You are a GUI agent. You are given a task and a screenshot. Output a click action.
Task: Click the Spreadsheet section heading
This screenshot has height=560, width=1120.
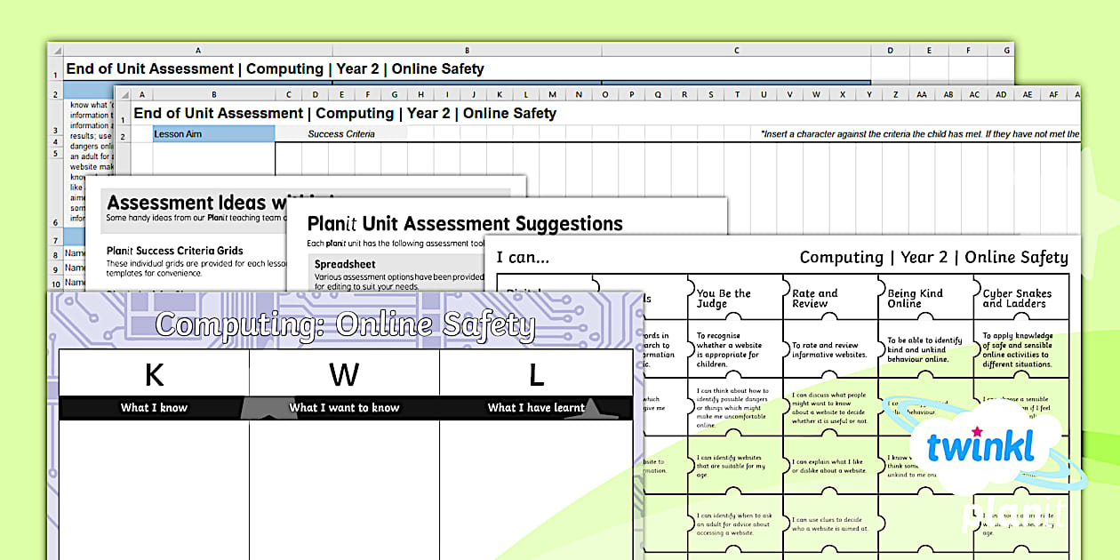click(345, 264)
